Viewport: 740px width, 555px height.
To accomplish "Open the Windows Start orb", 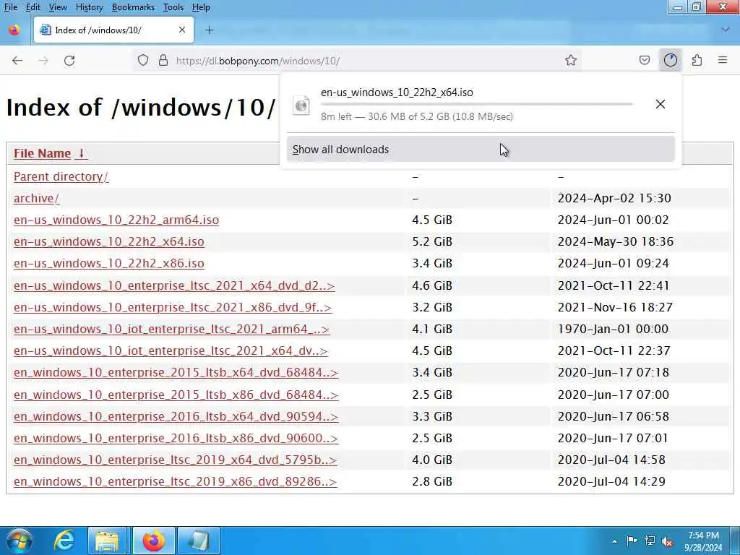I will pos(20,541).
